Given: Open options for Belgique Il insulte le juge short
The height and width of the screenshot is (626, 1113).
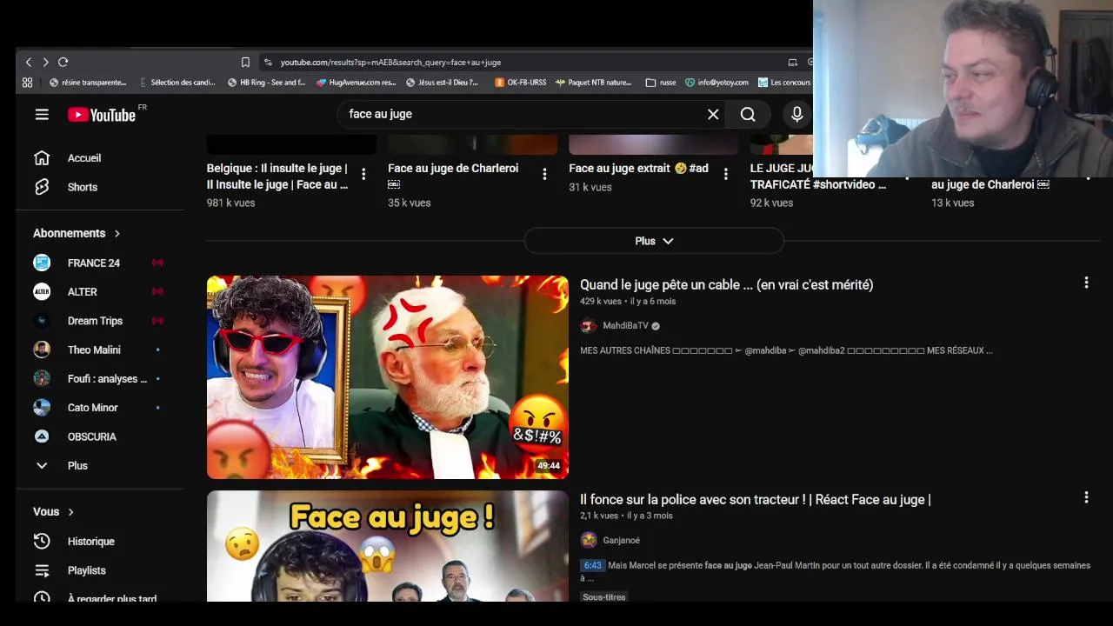Looking at the screenshot, I should point(363,174).
